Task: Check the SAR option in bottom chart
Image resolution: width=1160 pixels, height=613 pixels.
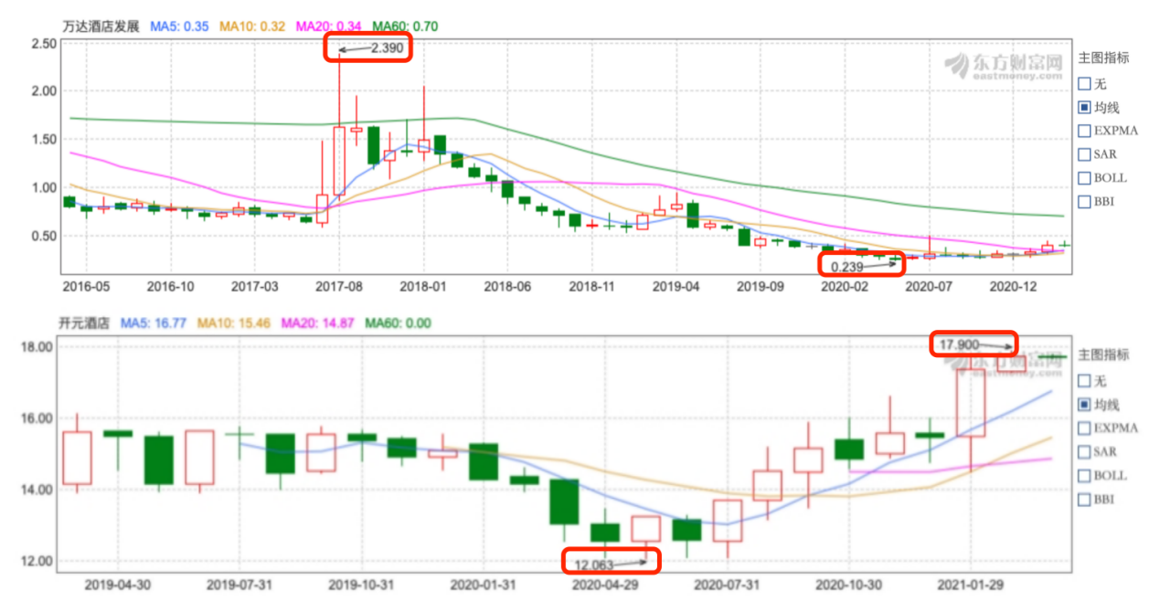Action: [x=1085, y=451]
